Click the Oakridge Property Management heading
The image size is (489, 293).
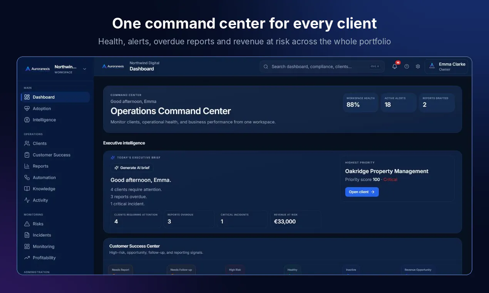(387, 171)
